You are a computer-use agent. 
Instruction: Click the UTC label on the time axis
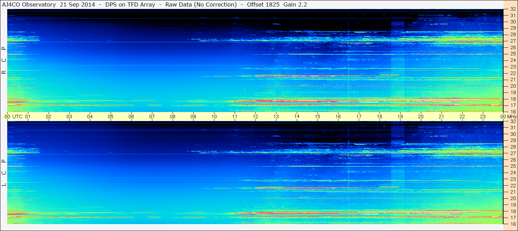pyautogui.click(x=18, y=117)
